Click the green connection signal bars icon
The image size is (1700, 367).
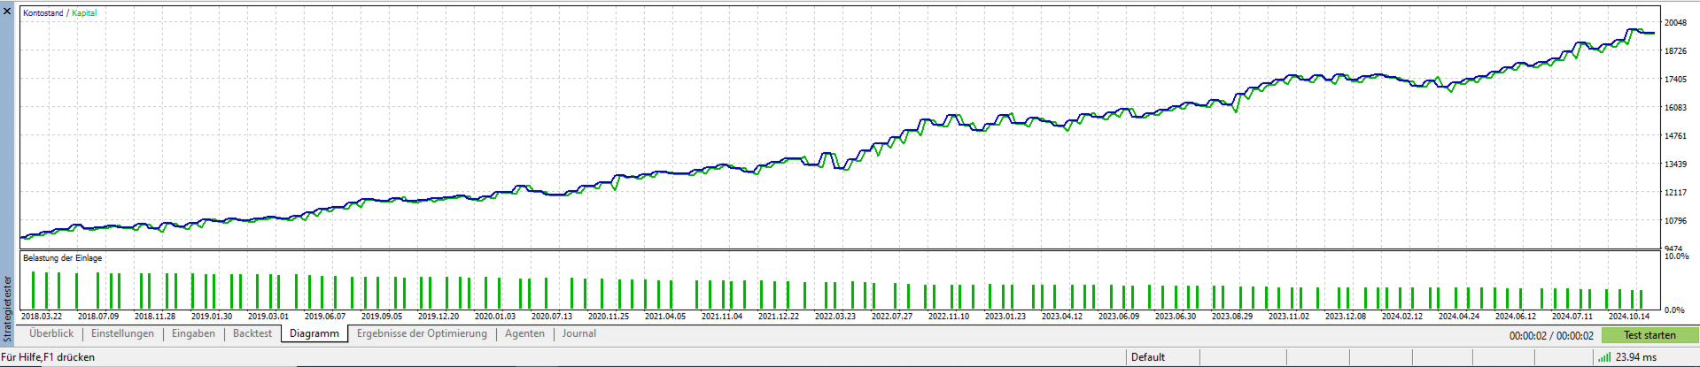point(1604,357)
